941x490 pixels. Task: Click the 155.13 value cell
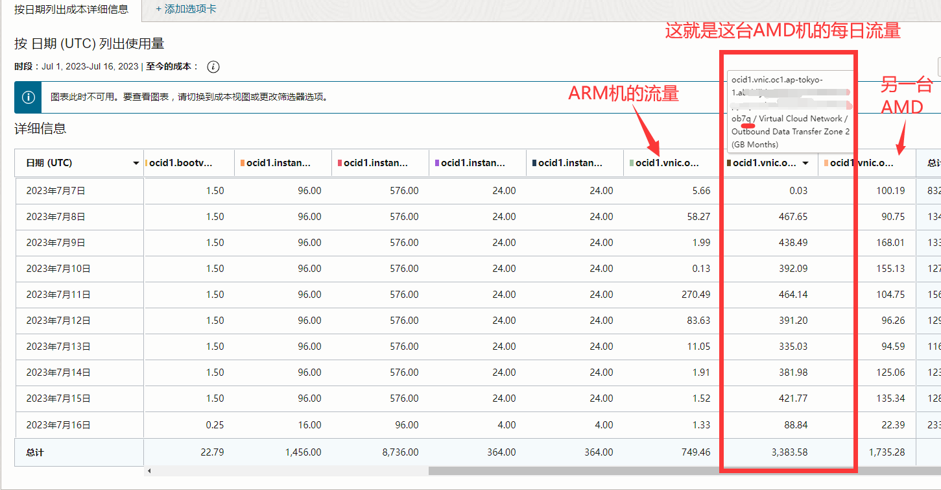point(890,269)
